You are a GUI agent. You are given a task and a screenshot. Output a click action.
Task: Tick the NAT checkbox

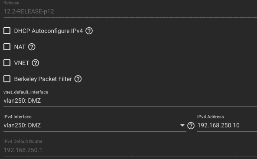pyautogui.click(x=7, y=47)
